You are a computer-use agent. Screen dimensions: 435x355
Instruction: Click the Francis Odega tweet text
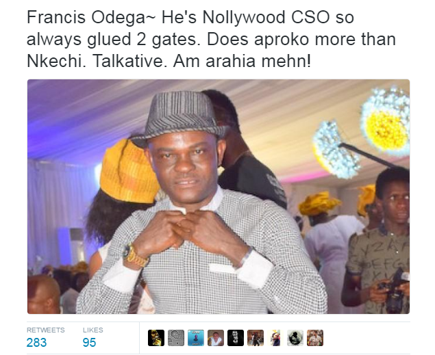pos(211,39)
